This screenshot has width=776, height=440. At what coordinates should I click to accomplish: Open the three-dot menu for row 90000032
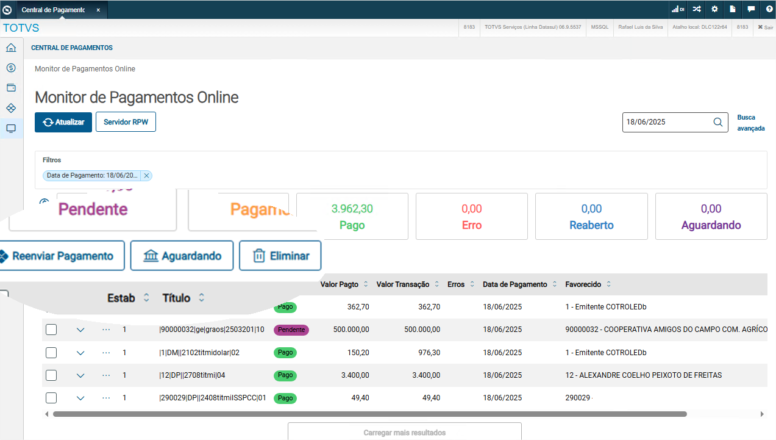click(106, 330)
